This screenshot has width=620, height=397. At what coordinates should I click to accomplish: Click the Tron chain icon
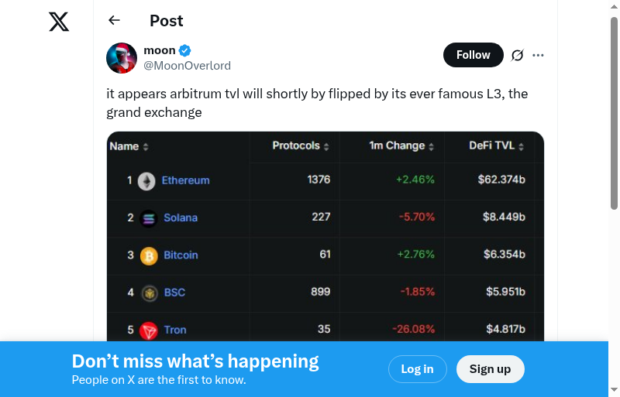(149, 330)
